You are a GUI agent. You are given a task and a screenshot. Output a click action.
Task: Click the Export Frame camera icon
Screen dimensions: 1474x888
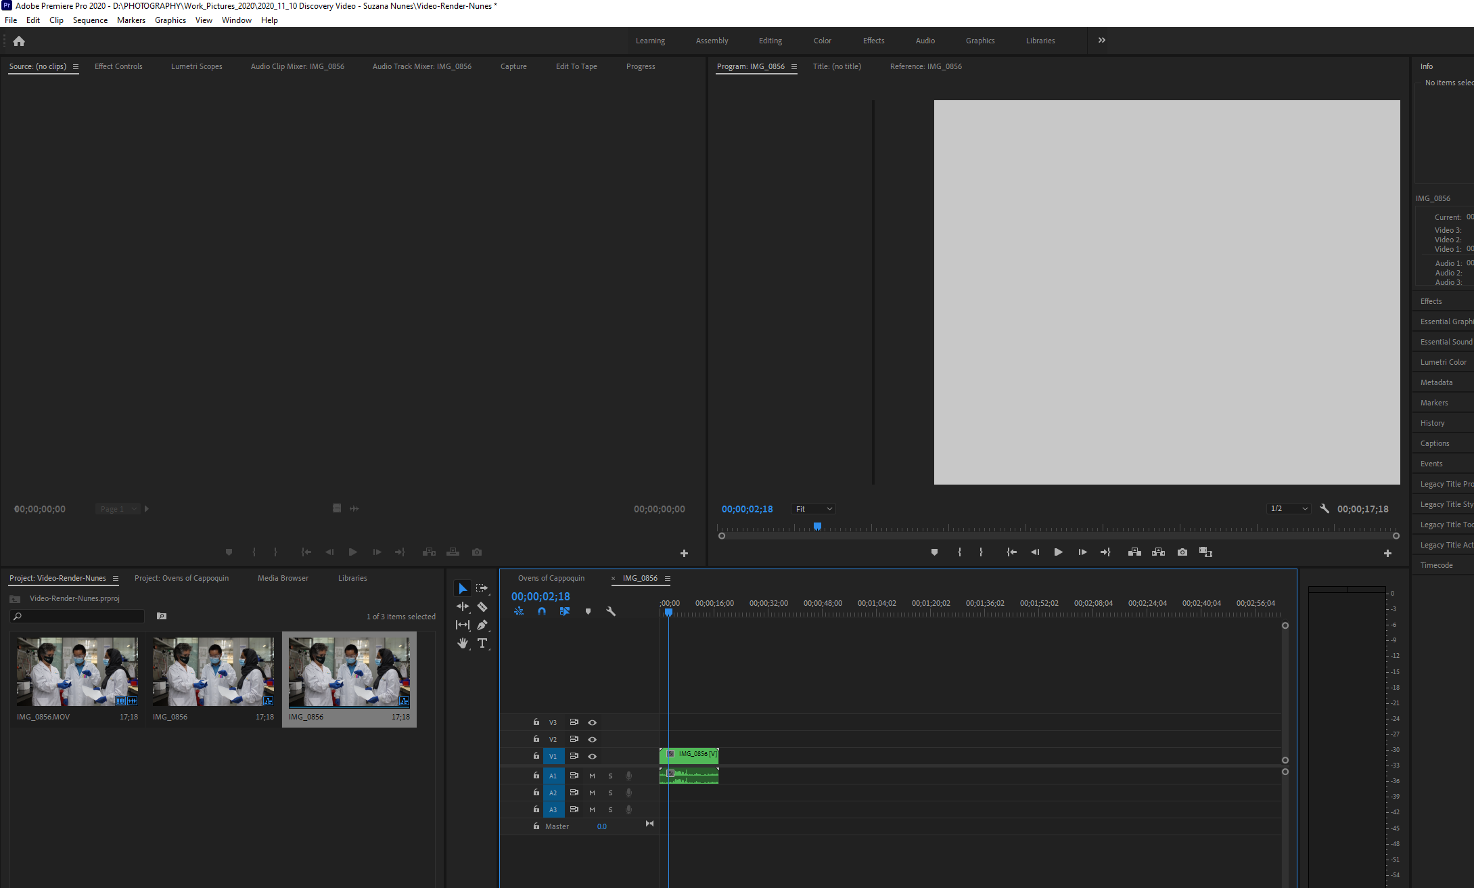[1182, 552]
